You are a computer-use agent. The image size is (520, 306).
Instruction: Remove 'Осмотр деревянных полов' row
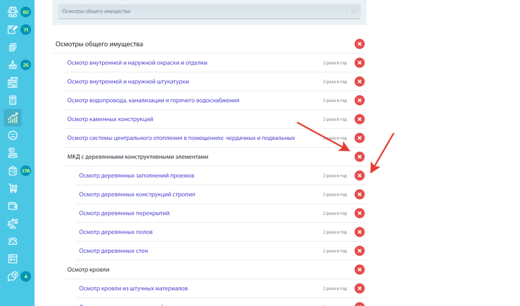tap(360, 232)
